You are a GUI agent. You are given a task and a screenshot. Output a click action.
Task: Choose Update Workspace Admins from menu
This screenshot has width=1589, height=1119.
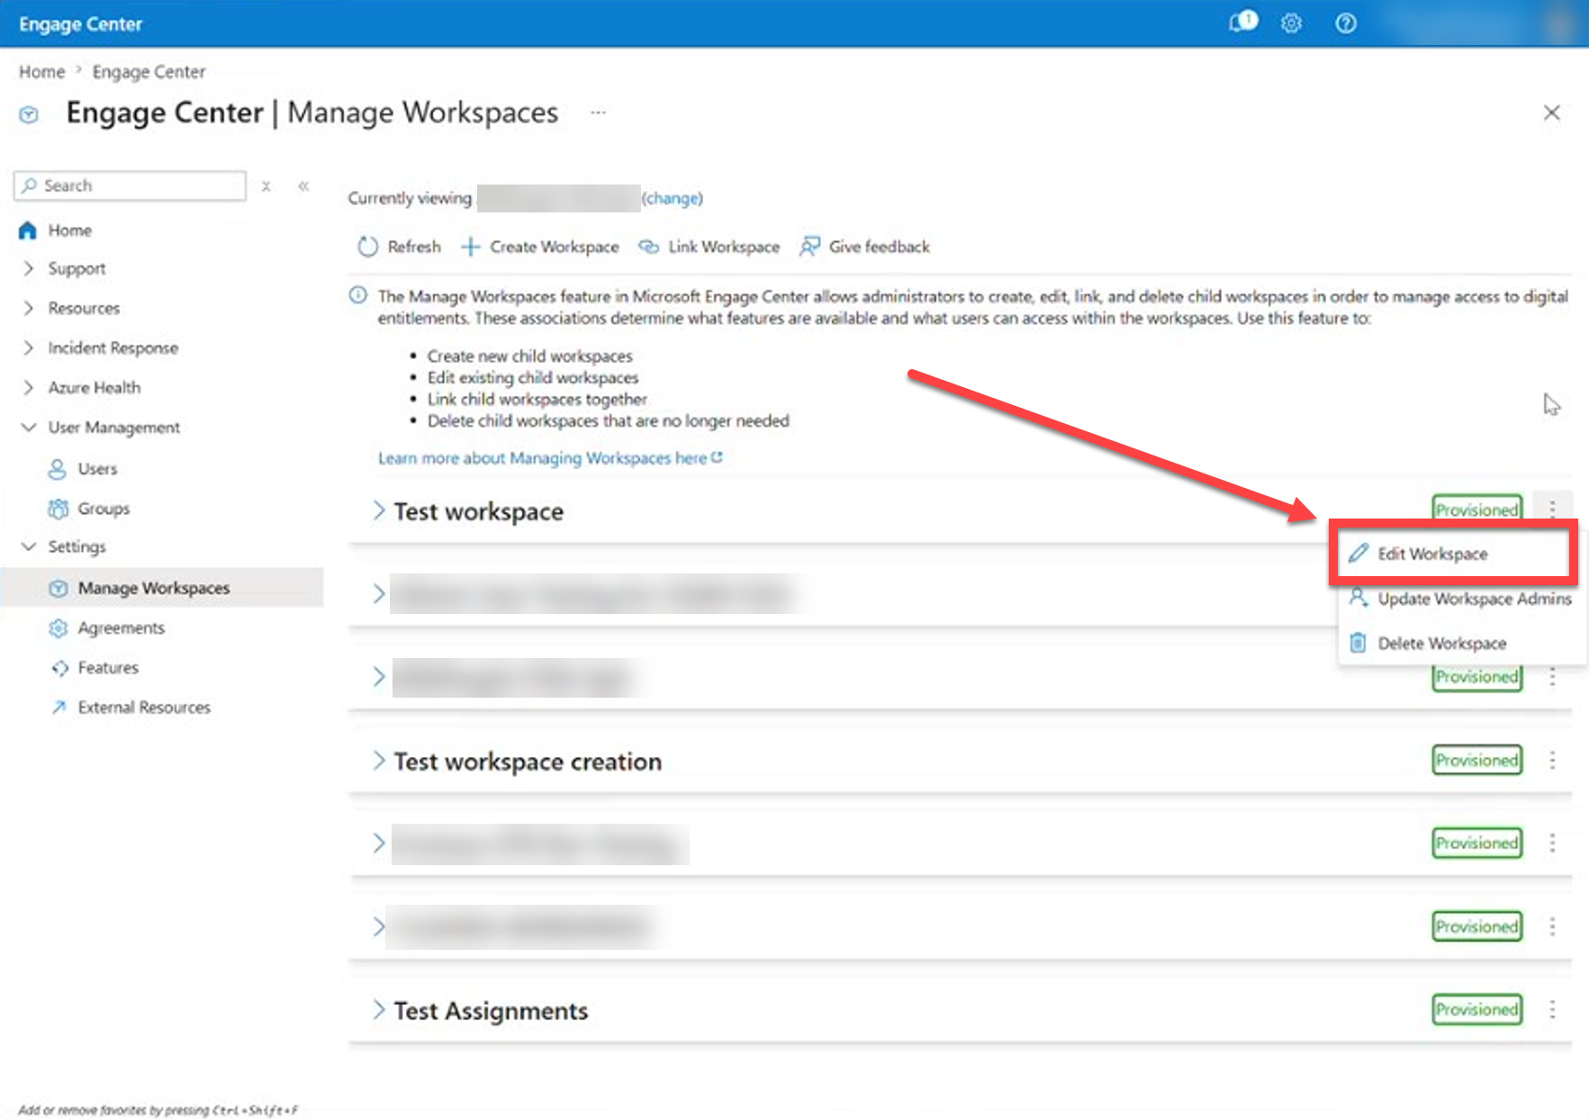1459,599
